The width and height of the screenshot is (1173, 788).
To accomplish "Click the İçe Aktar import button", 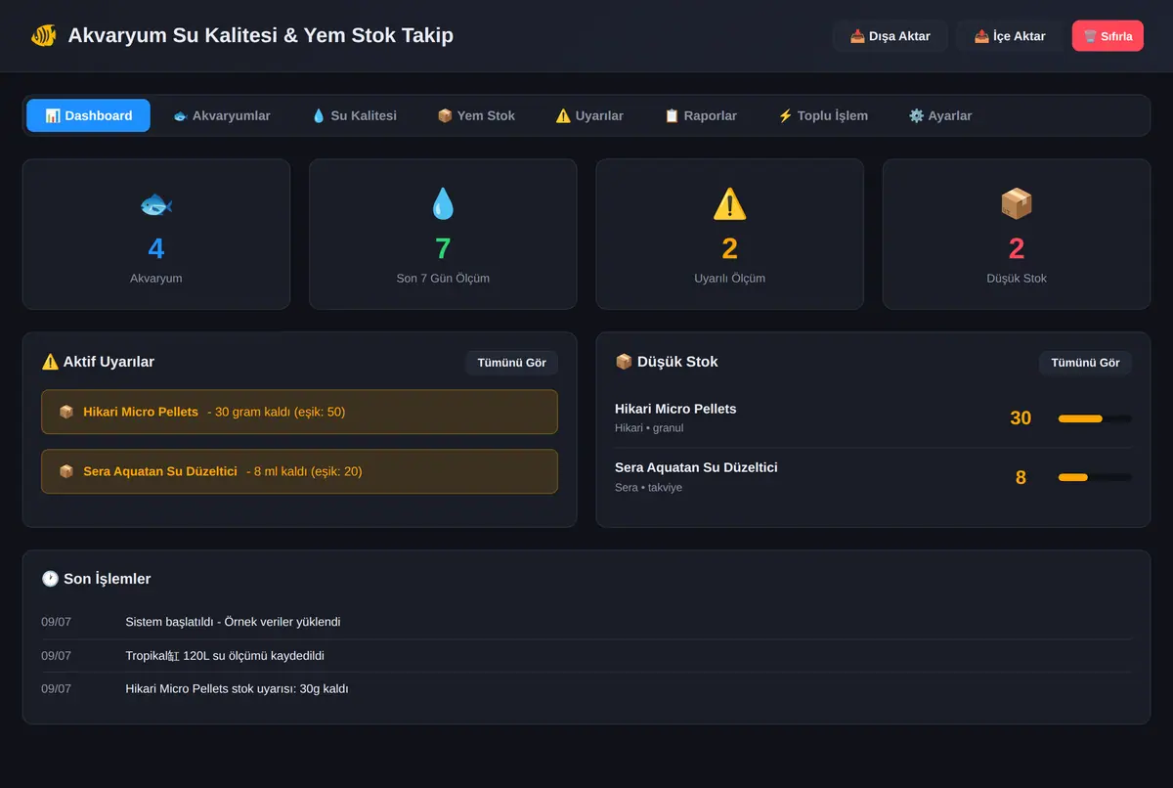I will click(1010, 36).
